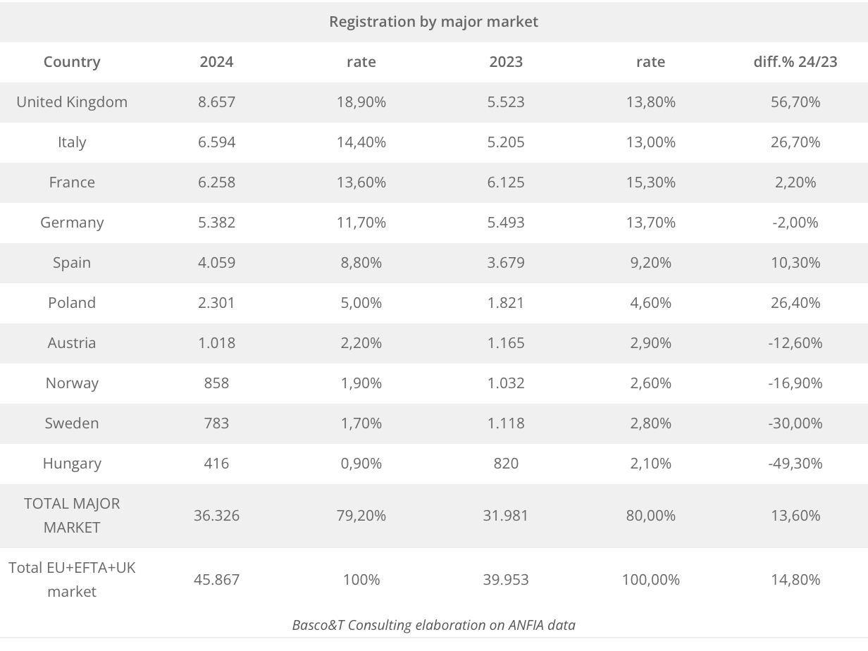Click Germany's diff value -2,00%
The image size is (868, 651).
pos(795,222)
